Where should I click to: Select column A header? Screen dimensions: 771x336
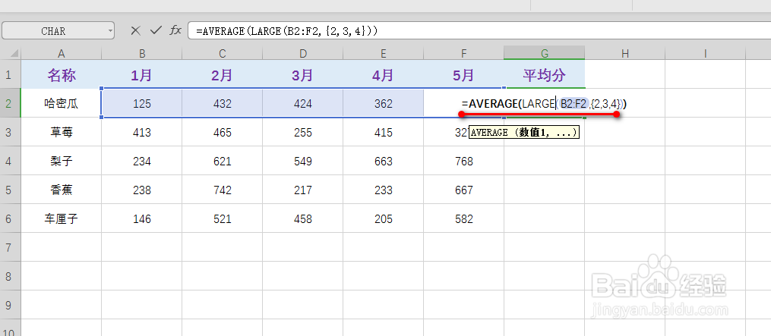61,53
